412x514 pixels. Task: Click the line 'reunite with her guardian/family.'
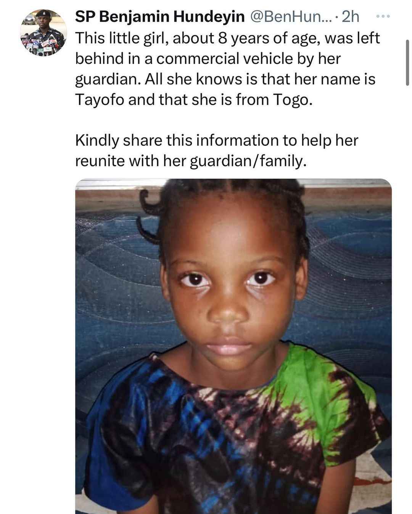coord(191,161)
